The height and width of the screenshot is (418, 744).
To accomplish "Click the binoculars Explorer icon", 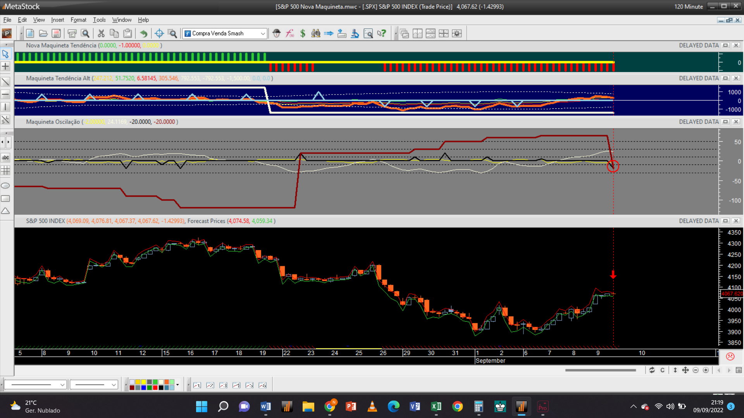I will pos(316,34).
